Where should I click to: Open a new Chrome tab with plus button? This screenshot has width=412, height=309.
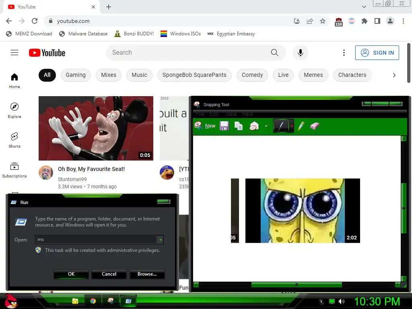[x=109, y=7]
